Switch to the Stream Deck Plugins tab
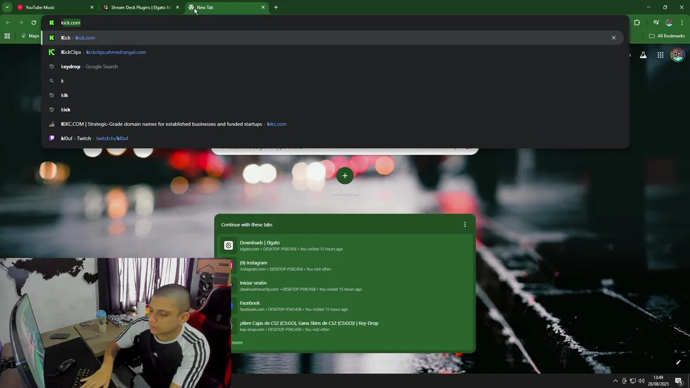This screenshot has height=388, width=690. pyautogui.click(x=141, y=8)
